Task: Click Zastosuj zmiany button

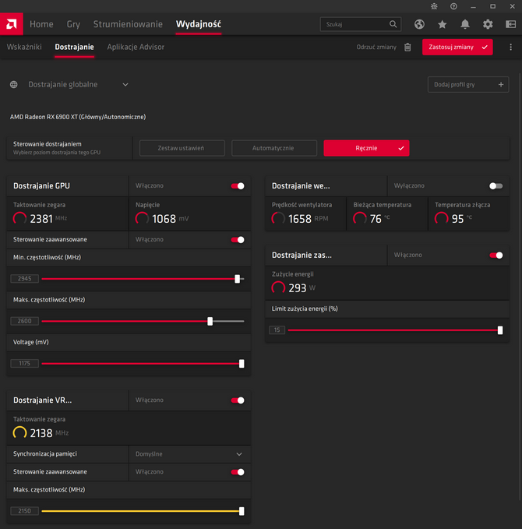Action: (457, 47)
